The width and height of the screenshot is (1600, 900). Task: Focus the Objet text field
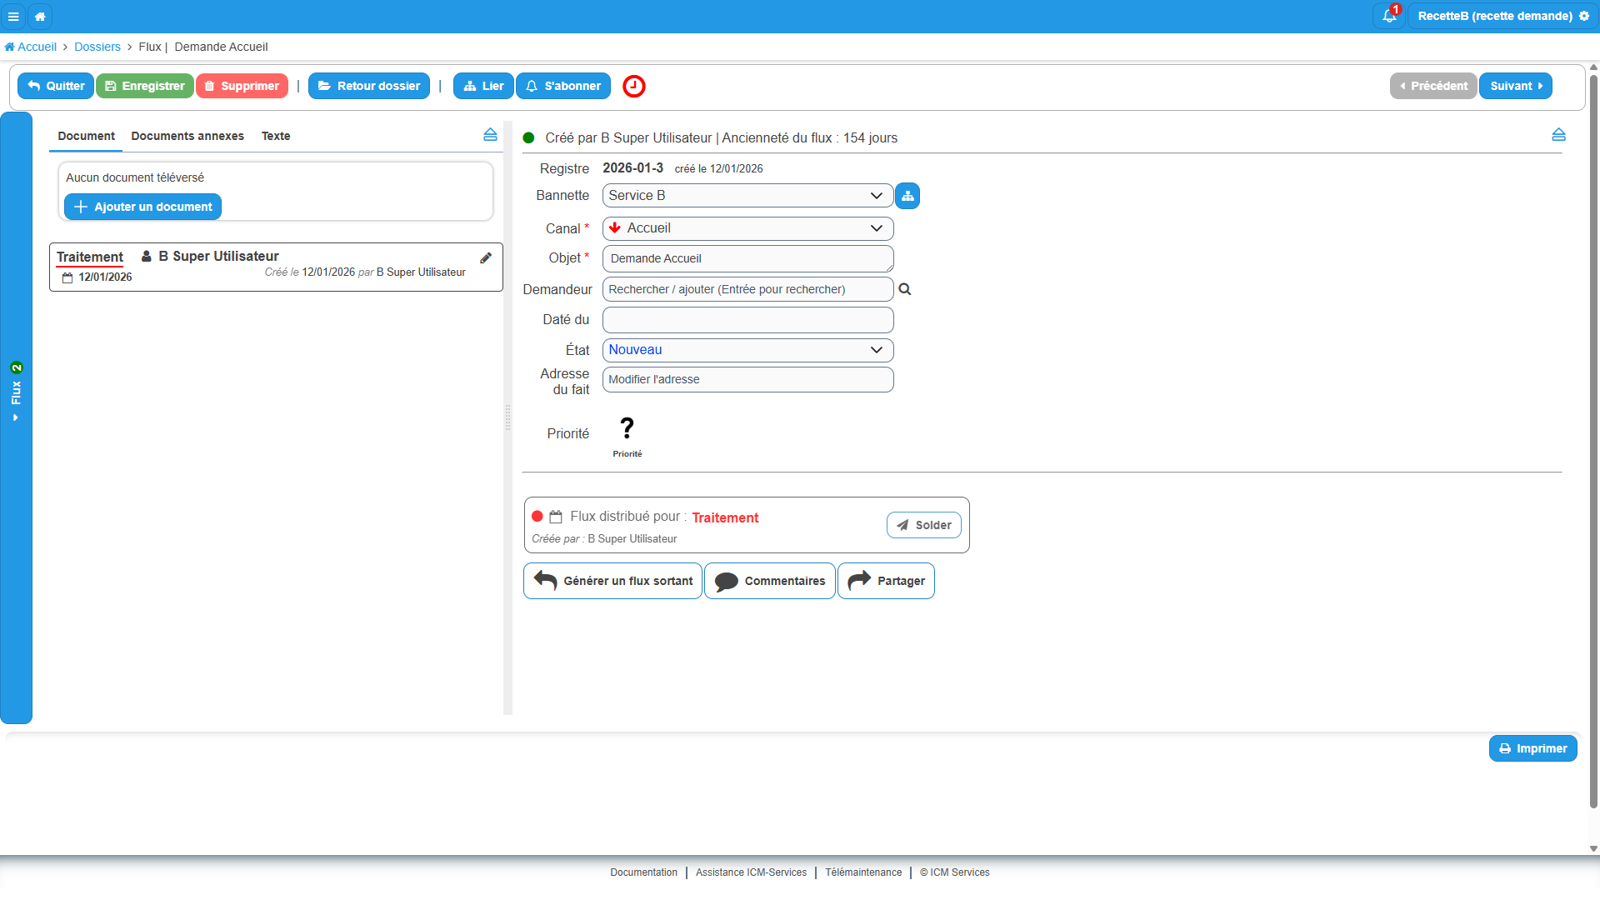point(747,258)
